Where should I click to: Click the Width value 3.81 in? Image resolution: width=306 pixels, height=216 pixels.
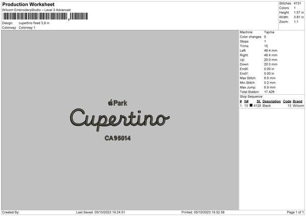tap(299, 17)
